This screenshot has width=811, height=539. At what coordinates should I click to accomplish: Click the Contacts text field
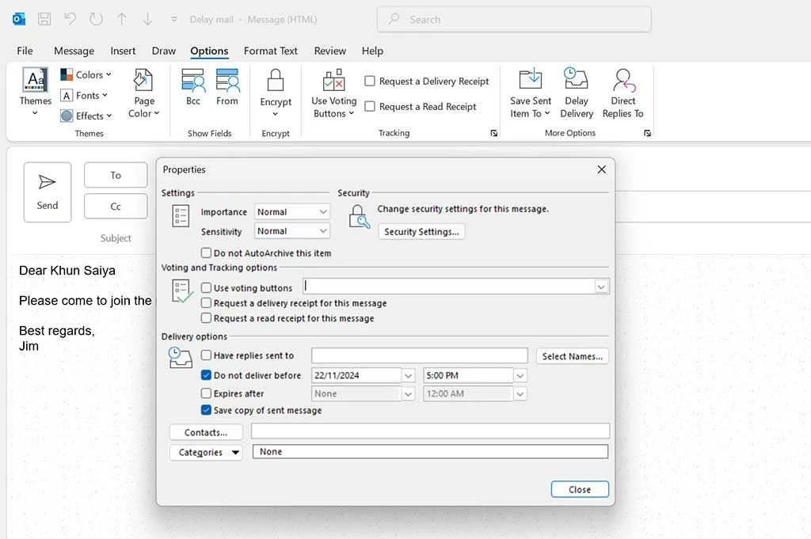click(x=430, y=431)
